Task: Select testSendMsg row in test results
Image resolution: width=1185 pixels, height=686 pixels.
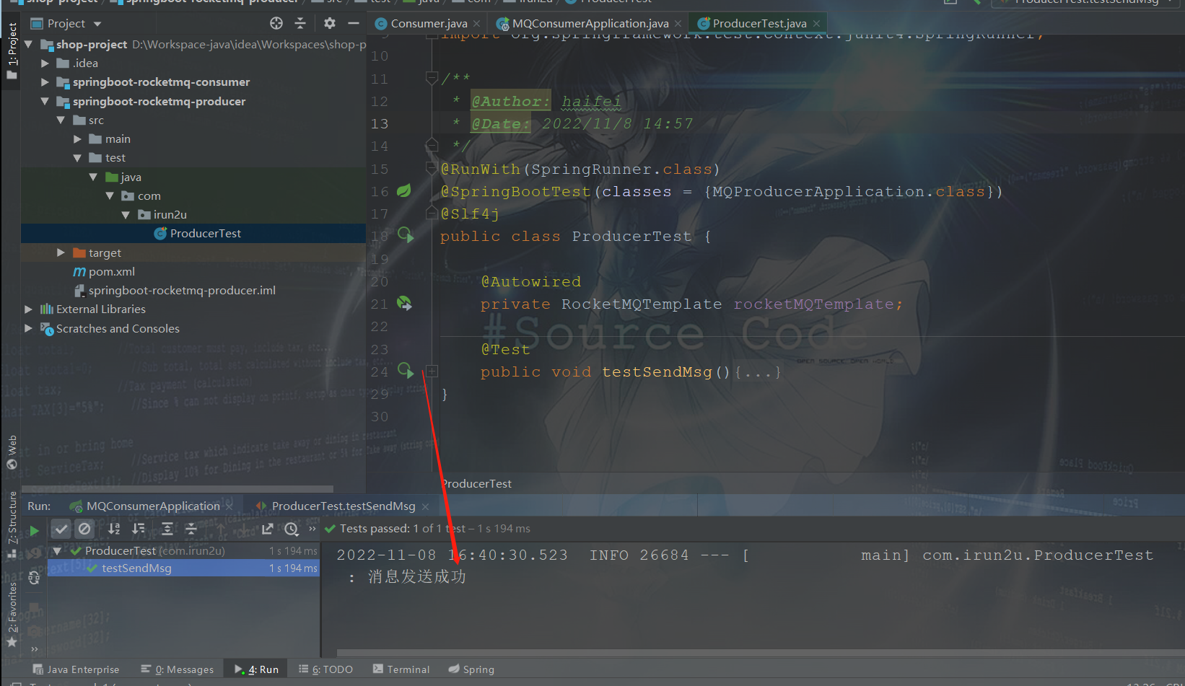Action: tap(184, 568)
